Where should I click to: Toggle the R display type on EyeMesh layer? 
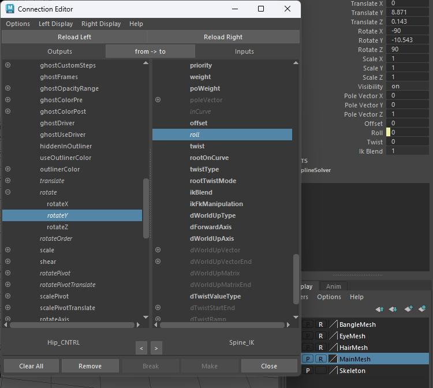point(321,336)
